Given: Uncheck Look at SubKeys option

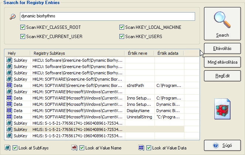Looking at the screenshot, I should pos(15,148).
